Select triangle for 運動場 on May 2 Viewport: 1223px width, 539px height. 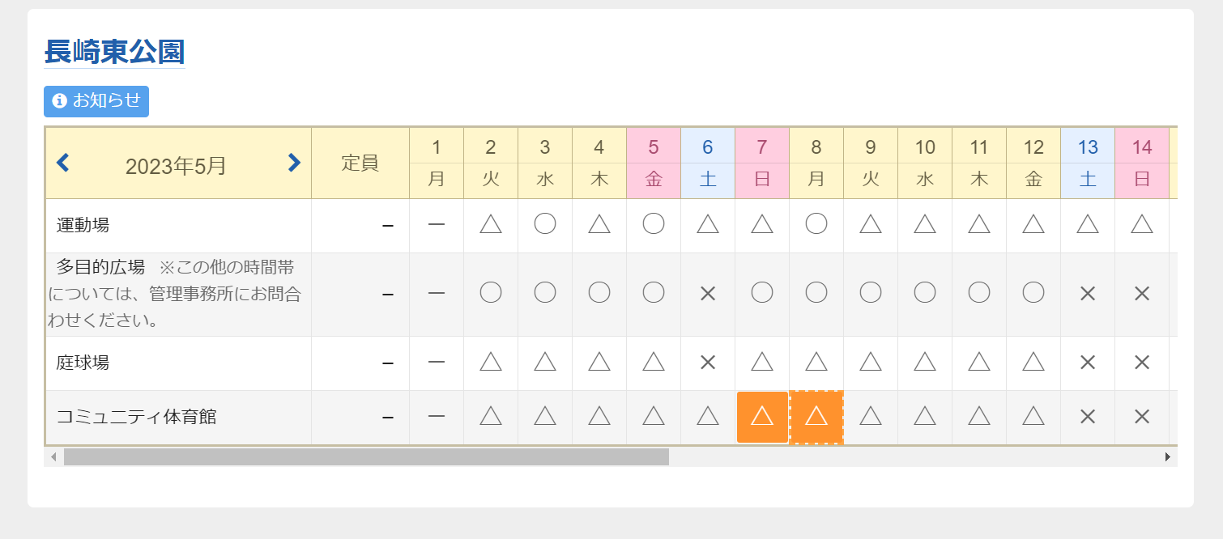coord(491,225)
